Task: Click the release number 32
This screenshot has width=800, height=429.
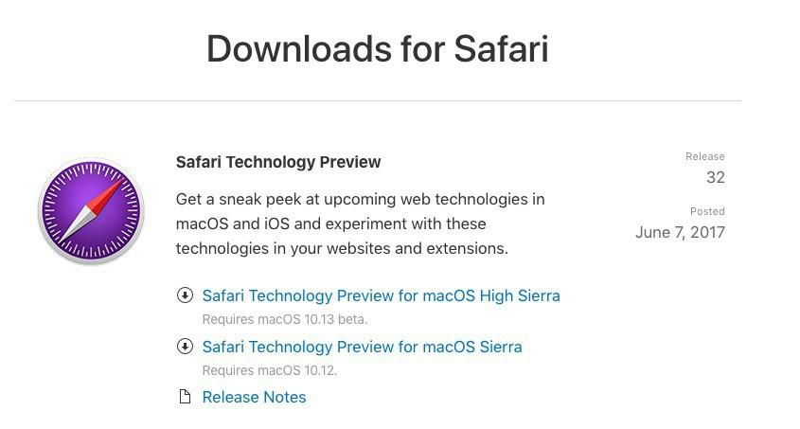Action: click(x=715, y=177)
